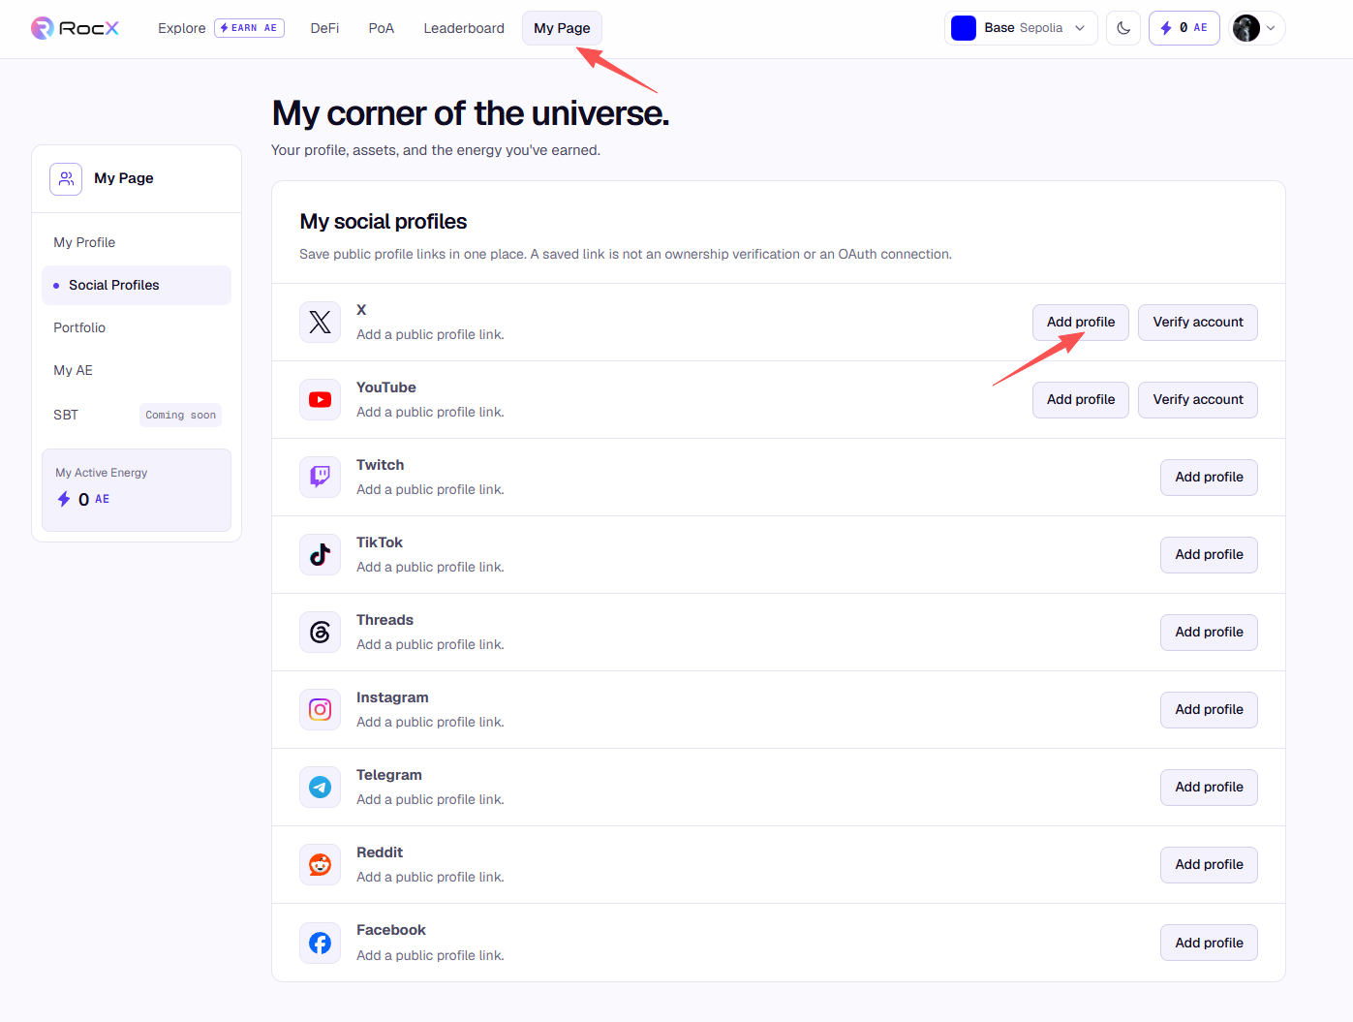Click the Telegram platform icon
Image resolution: width=1353 pixels, height=1022 pixels.
[x=320, y=787]
